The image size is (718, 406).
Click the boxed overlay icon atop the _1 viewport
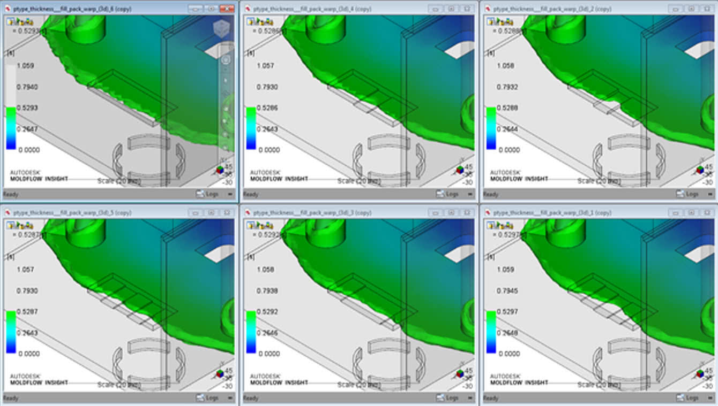(490, 225)
